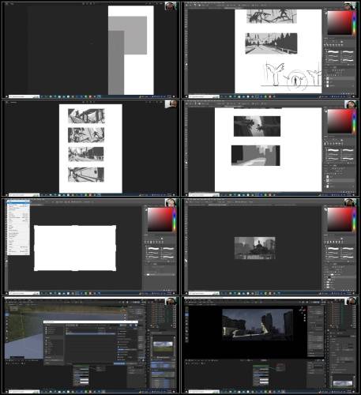Select the highlighted file row in Blender's file browser
361x395 pixels.
point(90,333)
